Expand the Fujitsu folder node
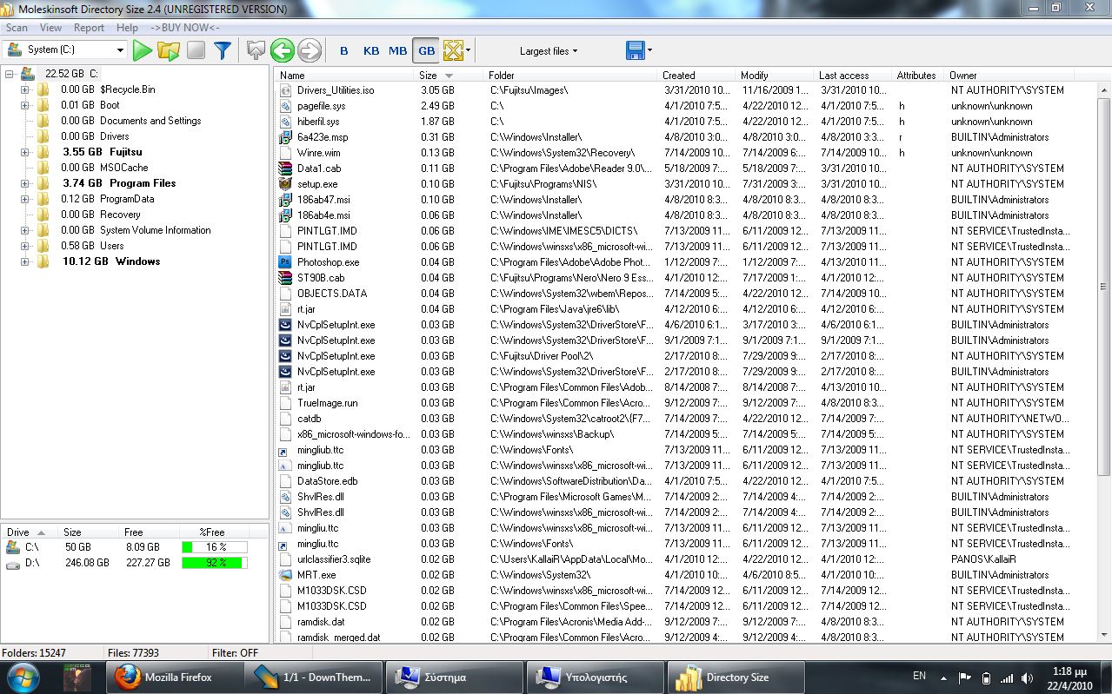Screen dimensions: 1112x694 (x=25, y=152)
